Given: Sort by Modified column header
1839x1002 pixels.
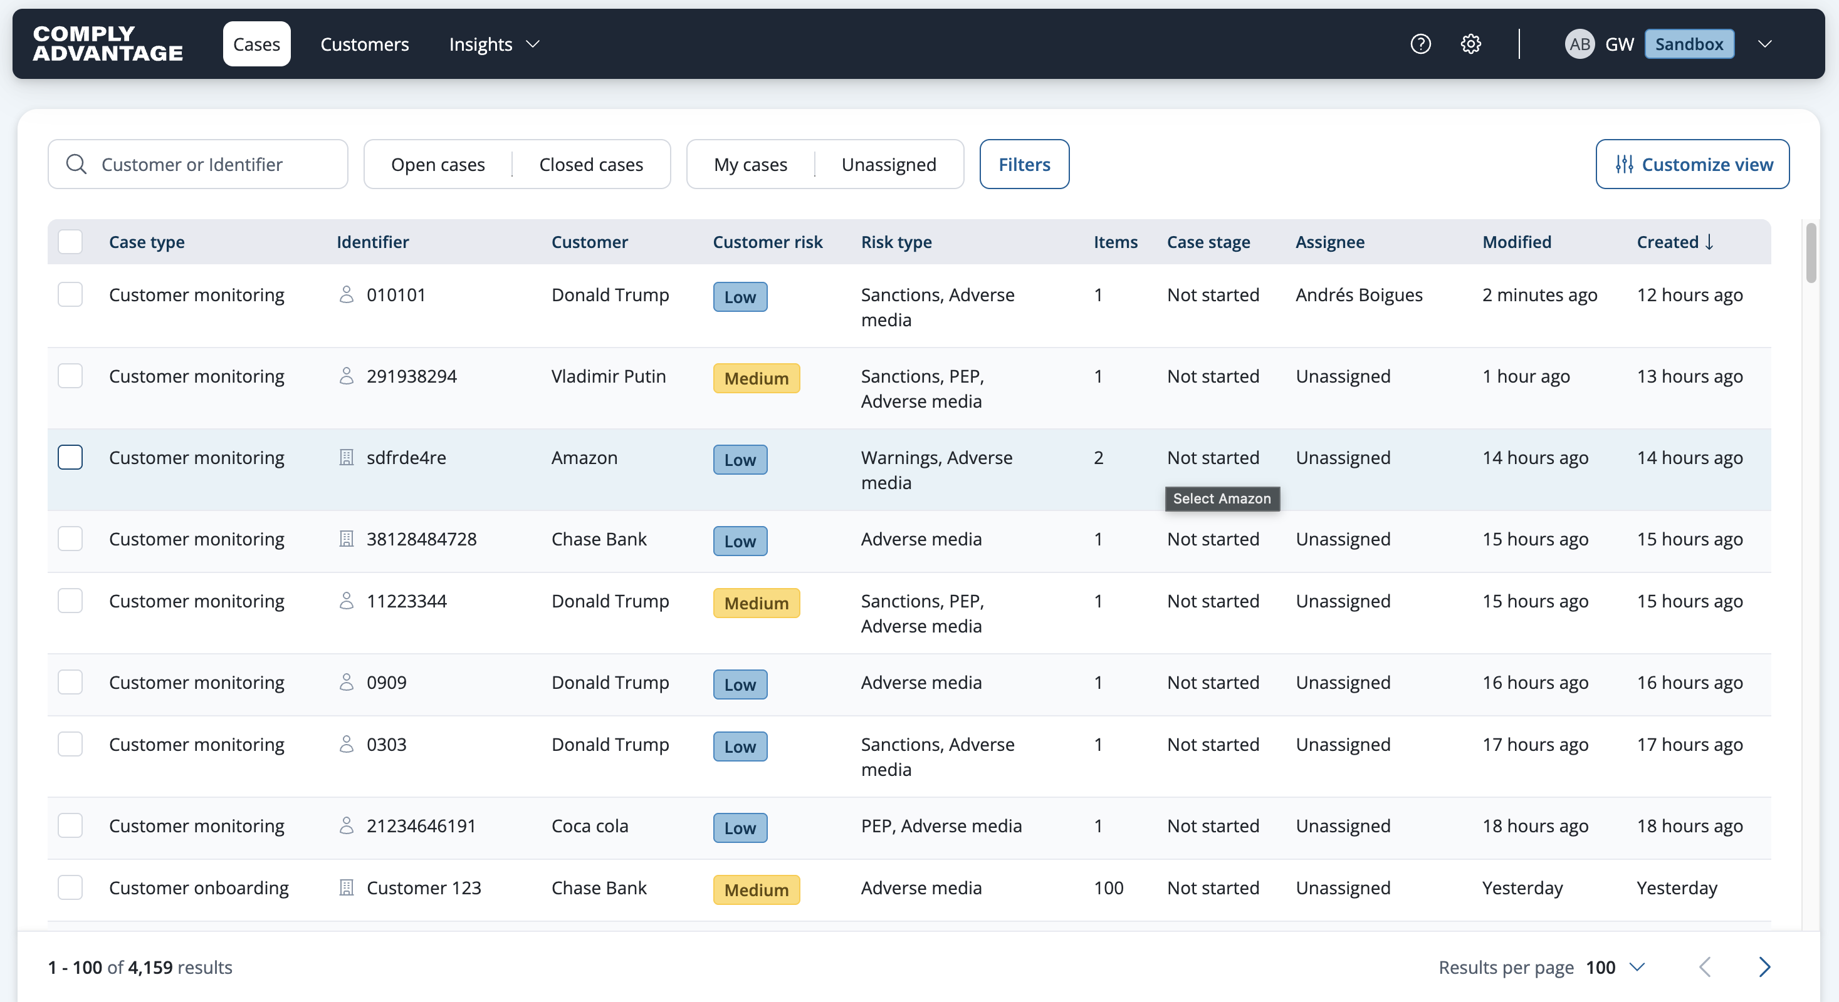Looking at the screenshot, I should click(1517, 242).
